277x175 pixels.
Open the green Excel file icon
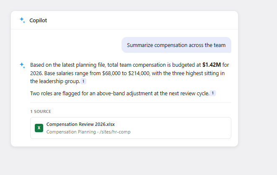tap(39, 128)
